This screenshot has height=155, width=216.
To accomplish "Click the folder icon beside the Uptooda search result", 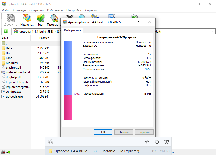I will click(51, 151).
